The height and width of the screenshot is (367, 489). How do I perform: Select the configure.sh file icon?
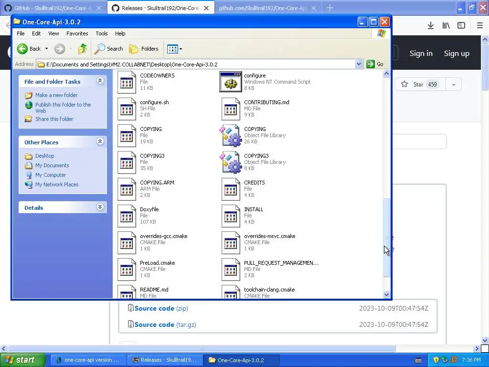(x=127, y=108)
